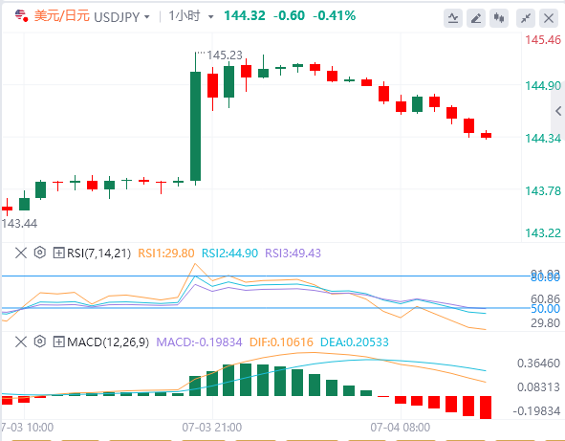Click the MACD:-0.19834 value
Screen dimensions: 565x441
pyautogui.click(x=199, y=342)
